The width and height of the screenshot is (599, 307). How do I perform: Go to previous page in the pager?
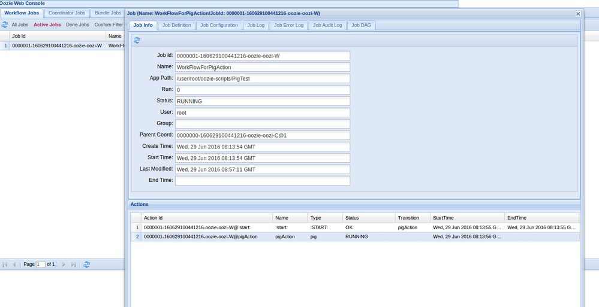14,265
